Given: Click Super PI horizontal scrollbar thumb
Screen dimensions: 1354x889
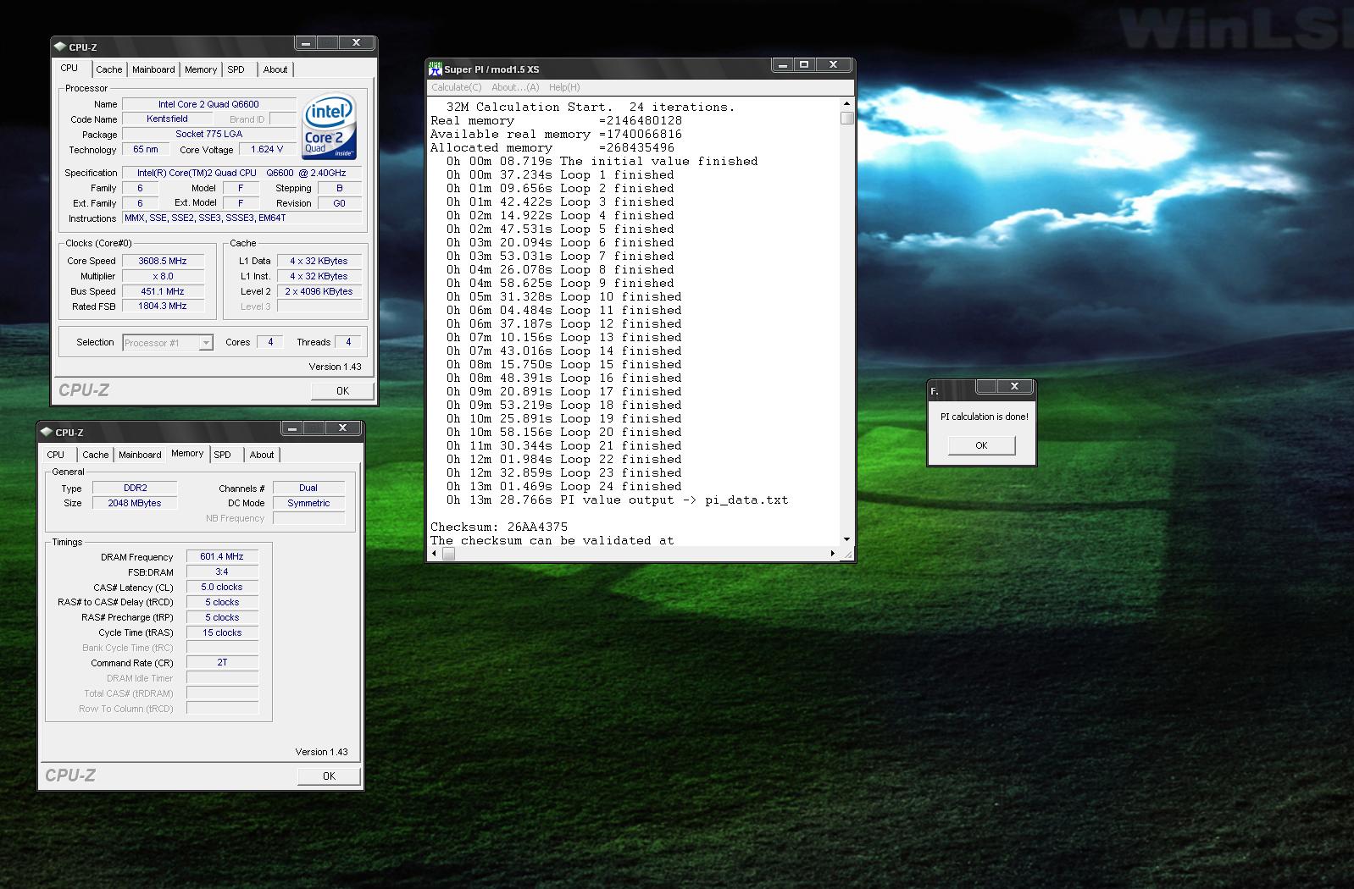Looking at the screenshot, I should tap(449, 554).
